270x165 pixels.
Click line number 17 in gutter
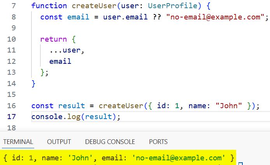pyautogui.click(x=12, y=117)
